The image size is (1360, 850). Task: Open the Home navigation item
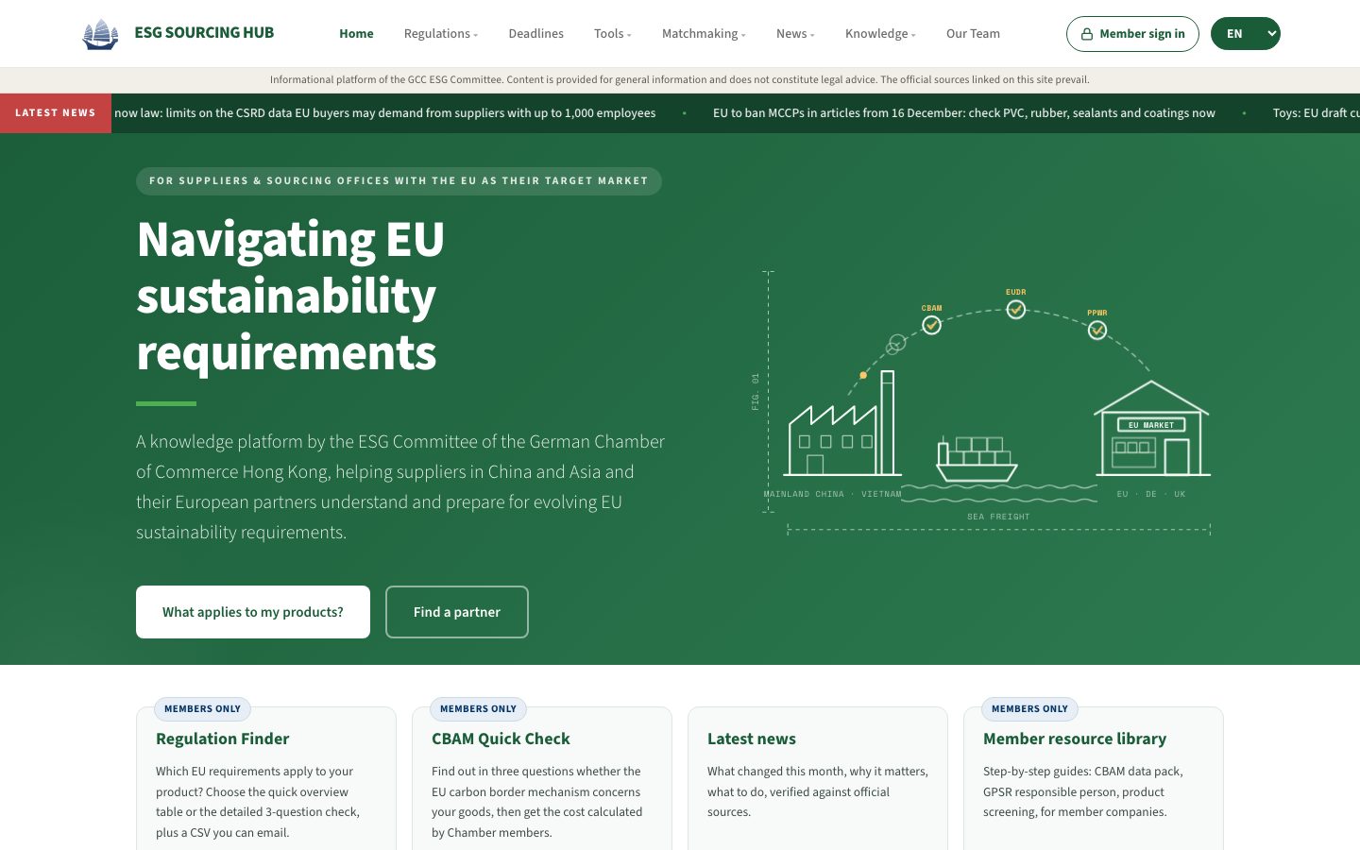point(356,34)
